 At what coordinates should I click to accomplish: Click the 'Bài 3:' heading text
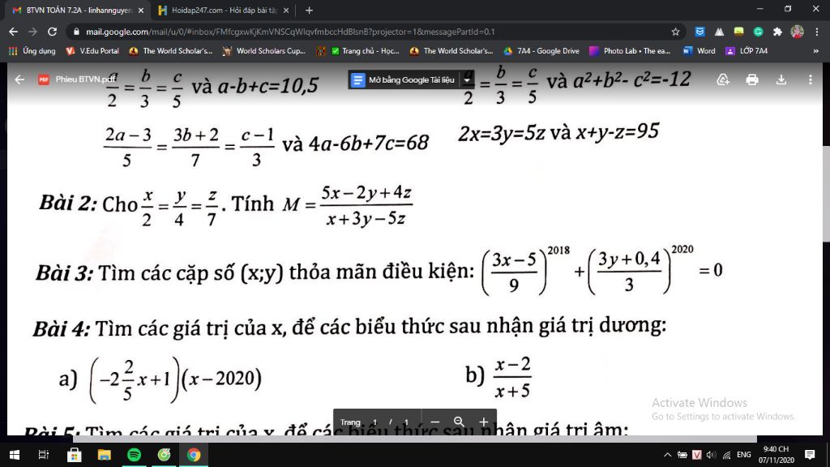click(65, 272)
